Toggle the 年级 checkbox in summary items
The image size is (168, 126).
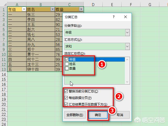pyautogui.click(x=67, y=59)
